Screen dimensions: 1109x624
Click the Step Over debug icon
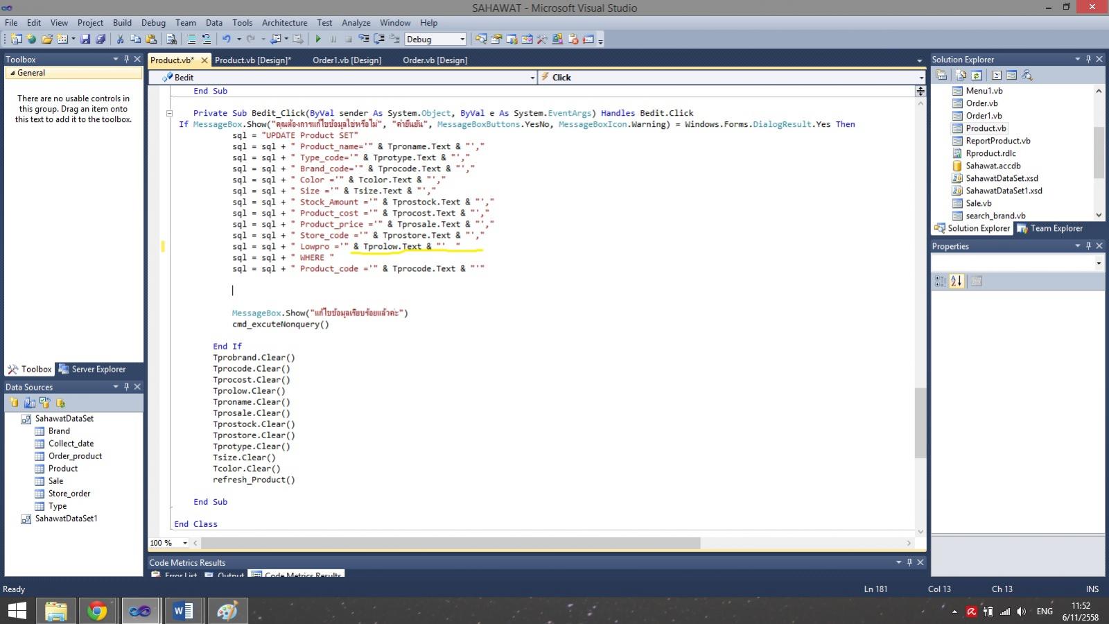(378, 39)
